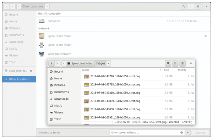Viewport: 213px width, 139px height.
Task: Open search in the Other Locations window
Action: pyautogui.click(x=184, y=6)
